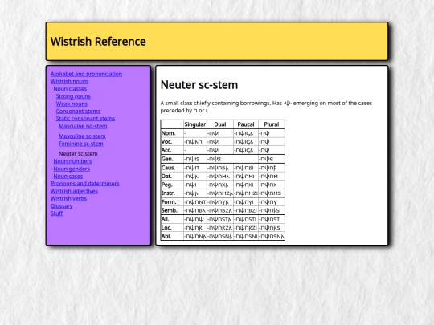Screen dimensions: 434x325
Task: Open the Weak nouns link
Action: click(72, 104)
